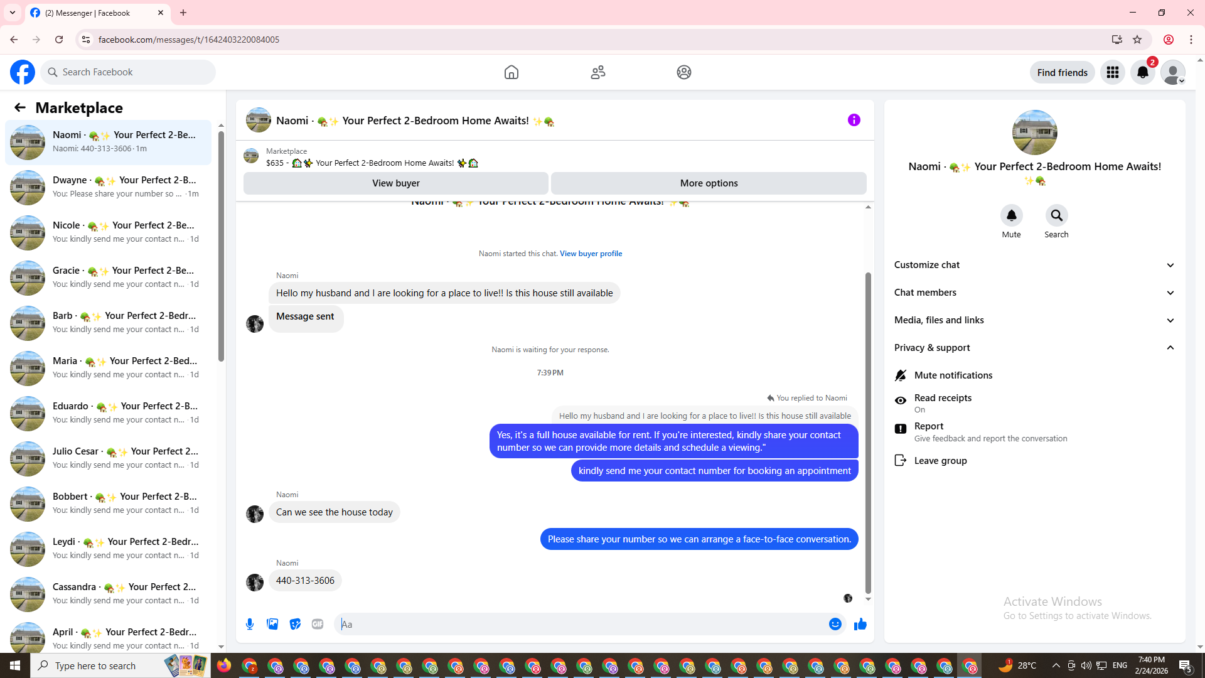Click the voice clip microphone icon
The image size is (1205, 678).
[x=250, y=624]
